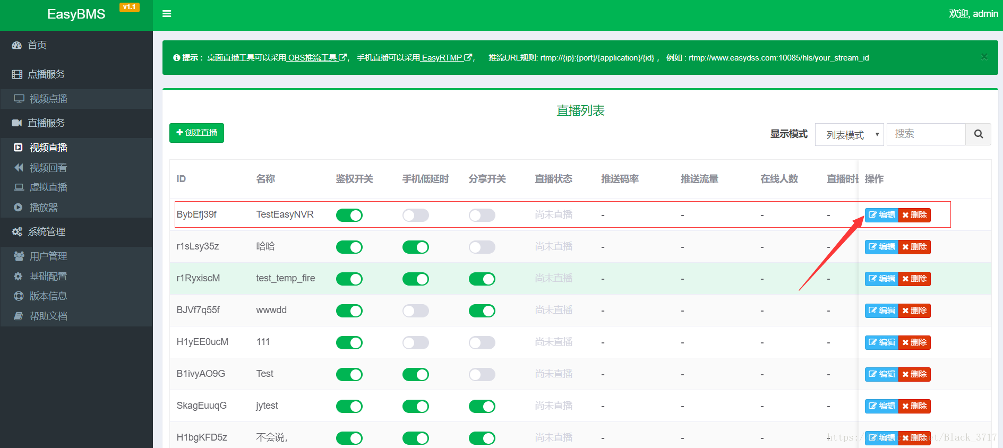Image resolution: width=1003 pixels, height=448 pixels.
Task: Toggle 鉴权开关 for B1ivyAO9G
Action: (x=349, y=374)
